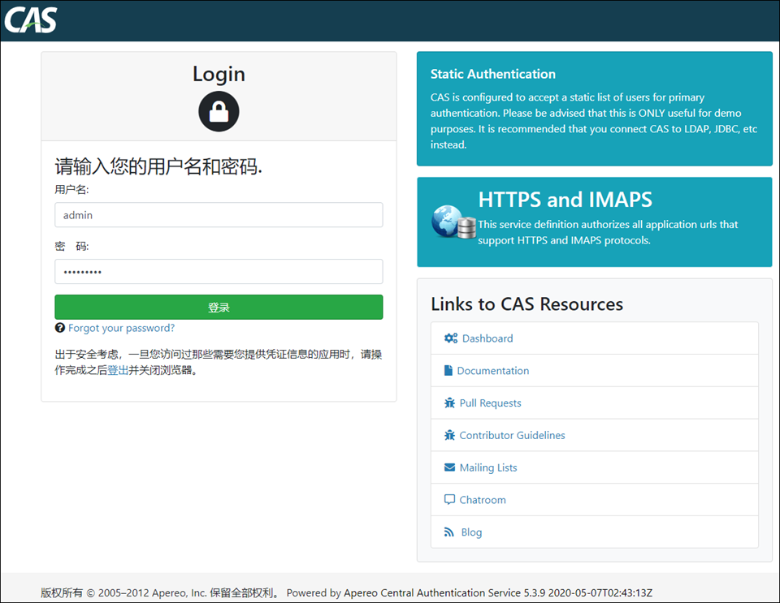This screenshot has width=780, height=603.
Task: Click the Dashboard gears icon
Action: click(x=451, y=338)
